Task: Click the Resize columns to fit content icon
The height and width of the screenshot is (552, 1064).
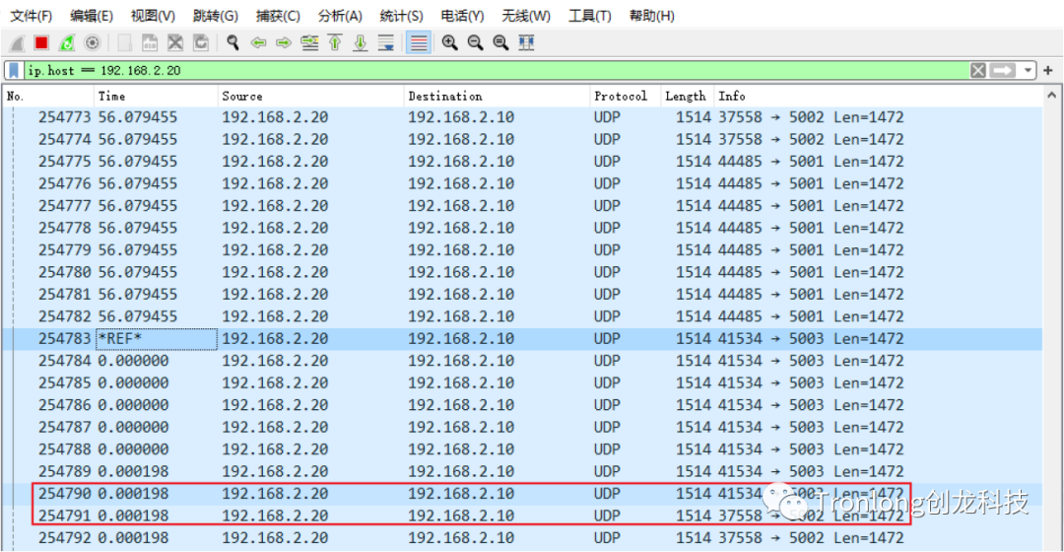Action: tap(526, 43)
